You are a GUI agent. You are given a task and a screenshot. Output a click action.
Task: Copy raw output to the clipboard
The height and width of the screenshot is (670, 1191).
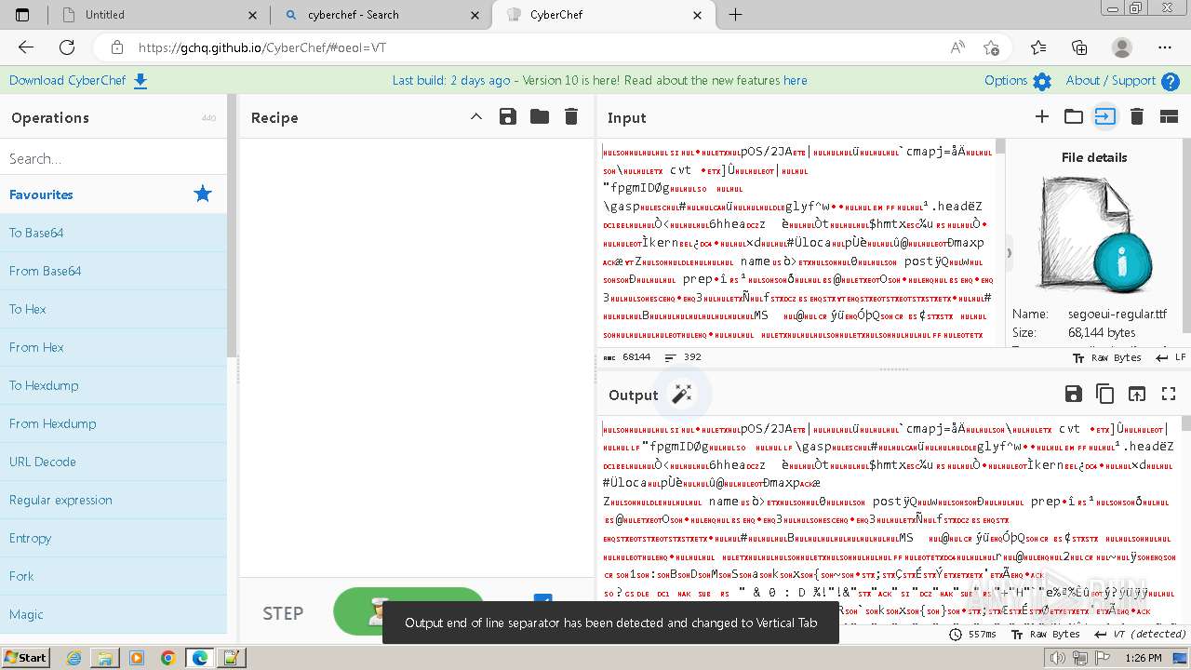pos(1105,395)
